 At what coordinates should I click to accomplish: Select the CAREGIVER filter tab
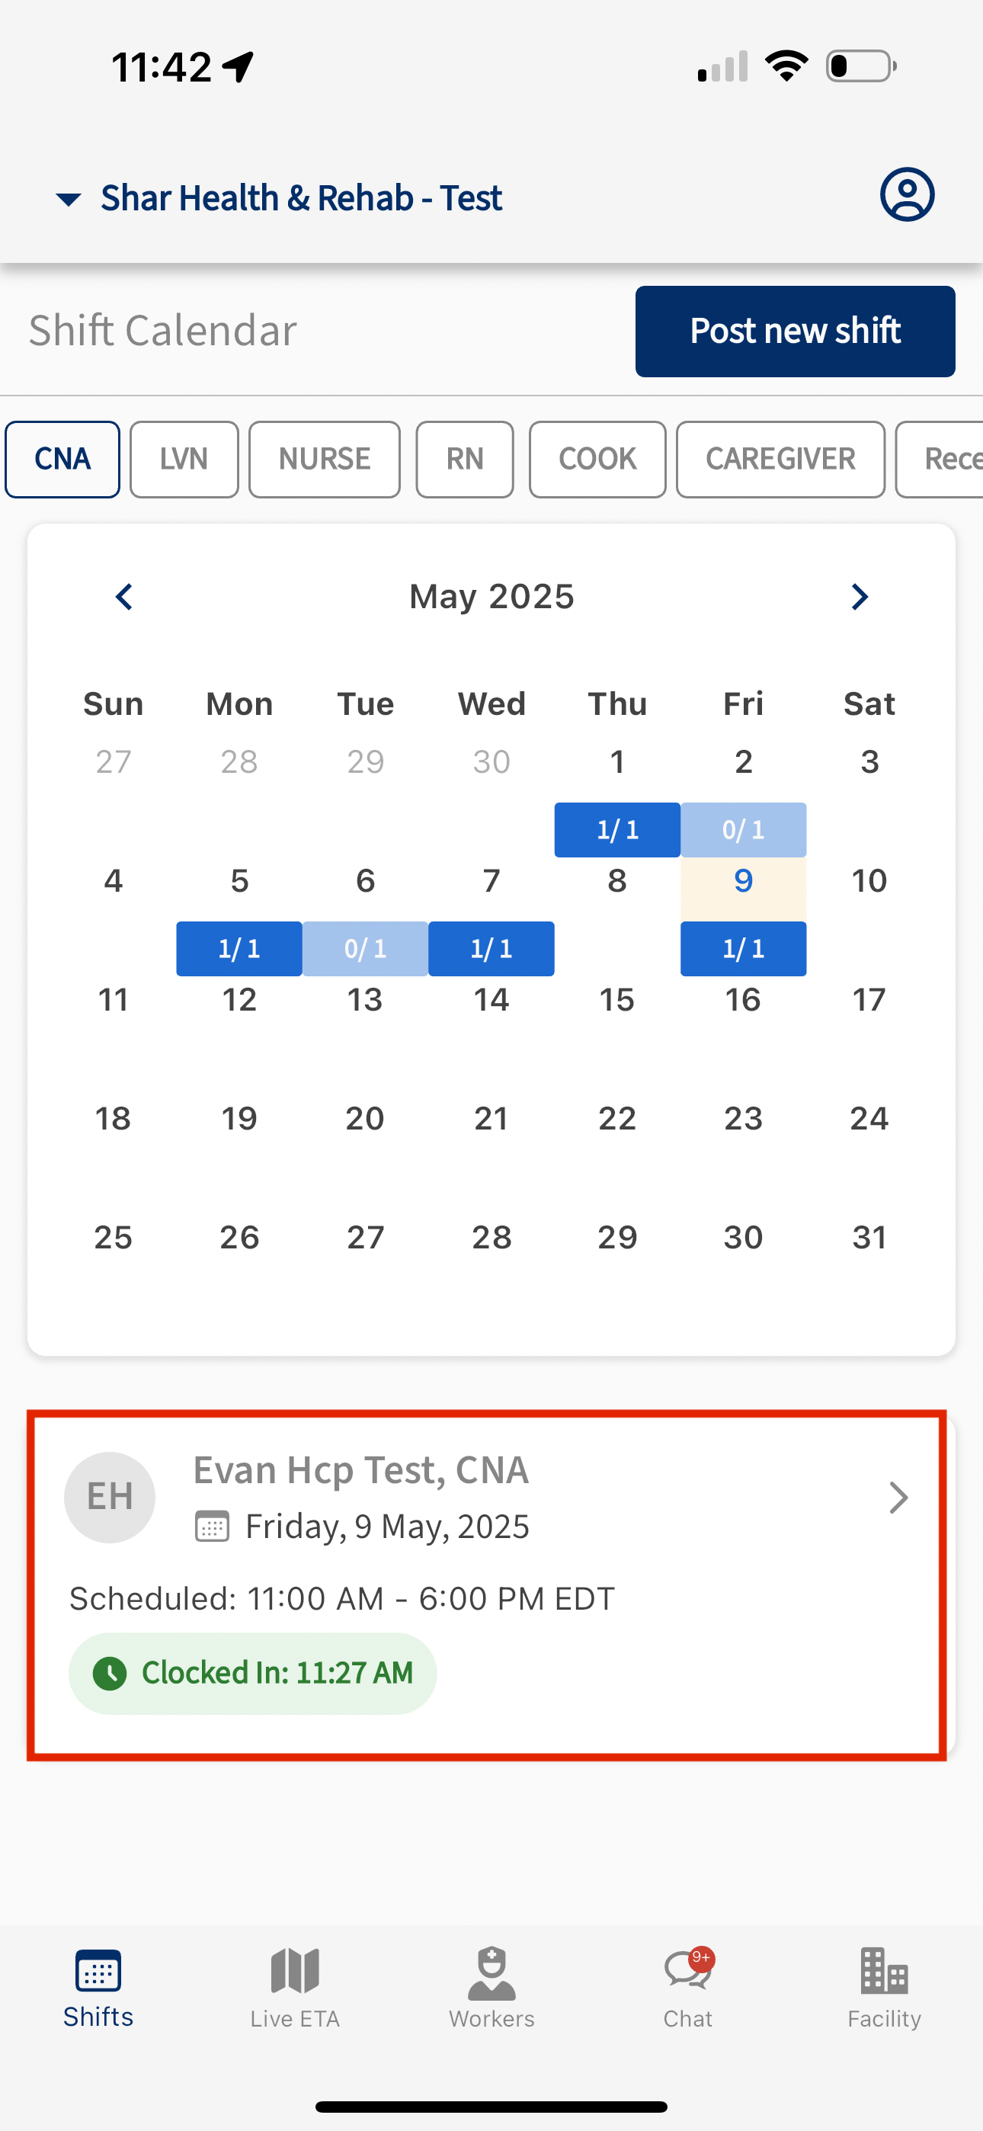pyautogui.click(x=780, y=459)
